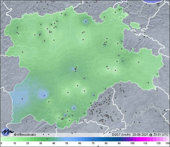Image resolution: width=170 pixels, height=147 pixels.
Task: Click the 110 value on the scale
Action: click(145, 143)
